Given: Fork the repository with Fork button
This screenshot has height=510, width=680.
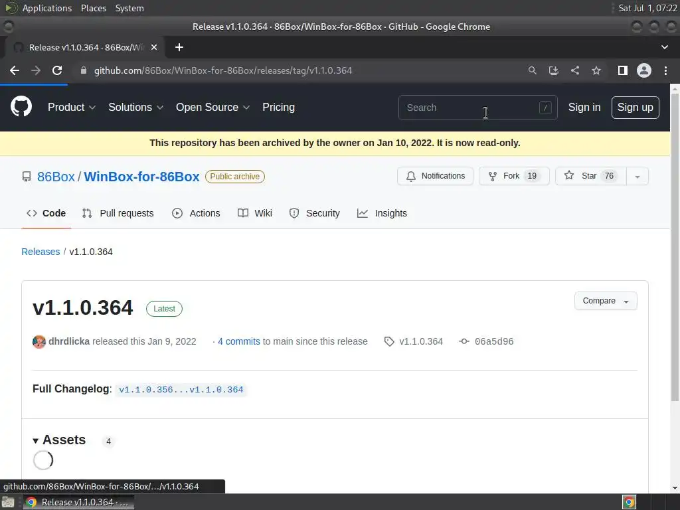Looking at the screenshot, I should click(514, 176).
